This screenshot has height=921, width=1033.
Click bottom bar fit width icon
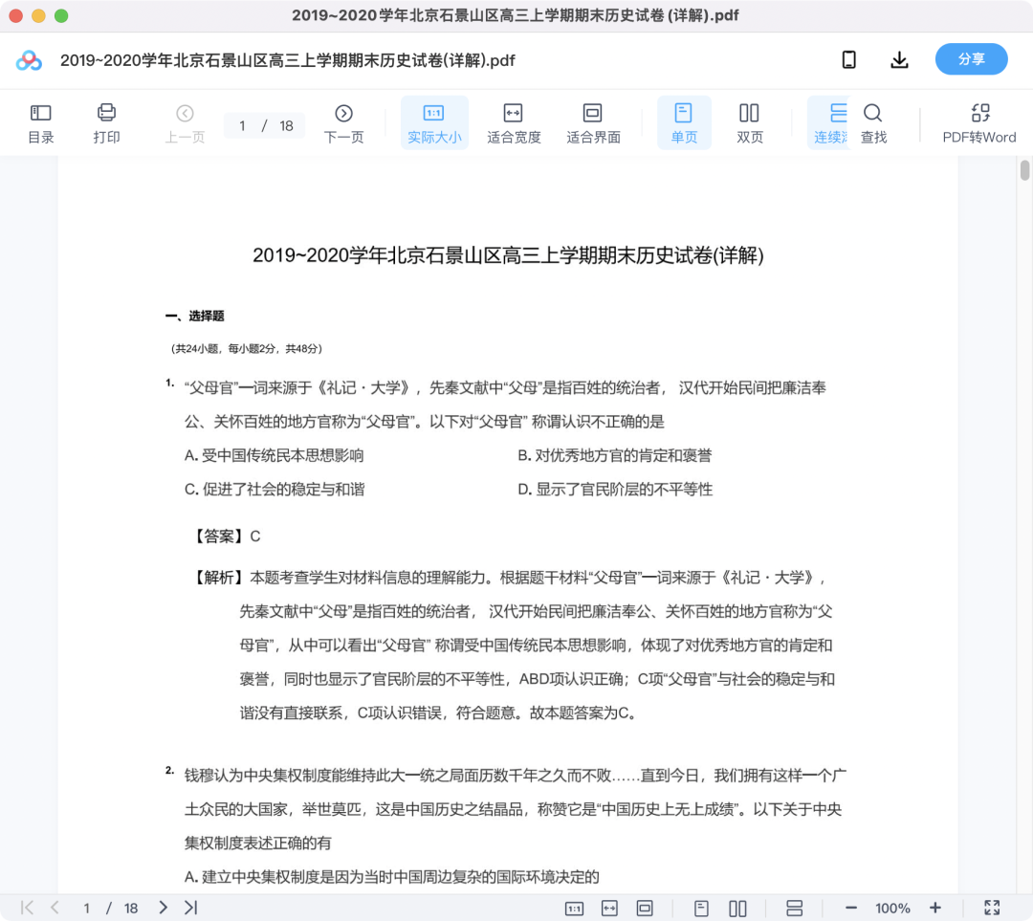(x=609, y=909)
